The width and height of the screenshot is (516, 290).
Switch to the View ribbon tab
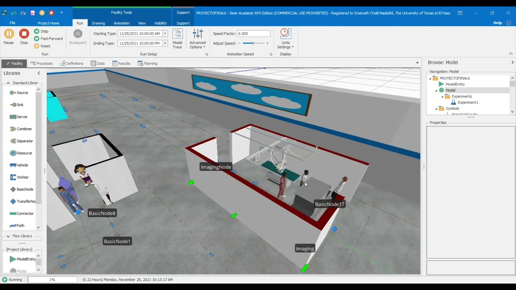142,23
